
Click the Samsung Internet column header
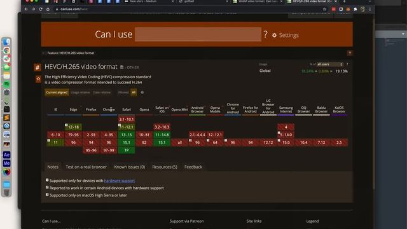coord(286,109)
